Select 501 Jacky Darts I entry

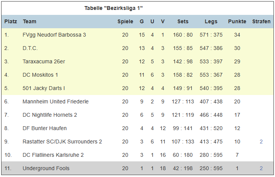44,88
